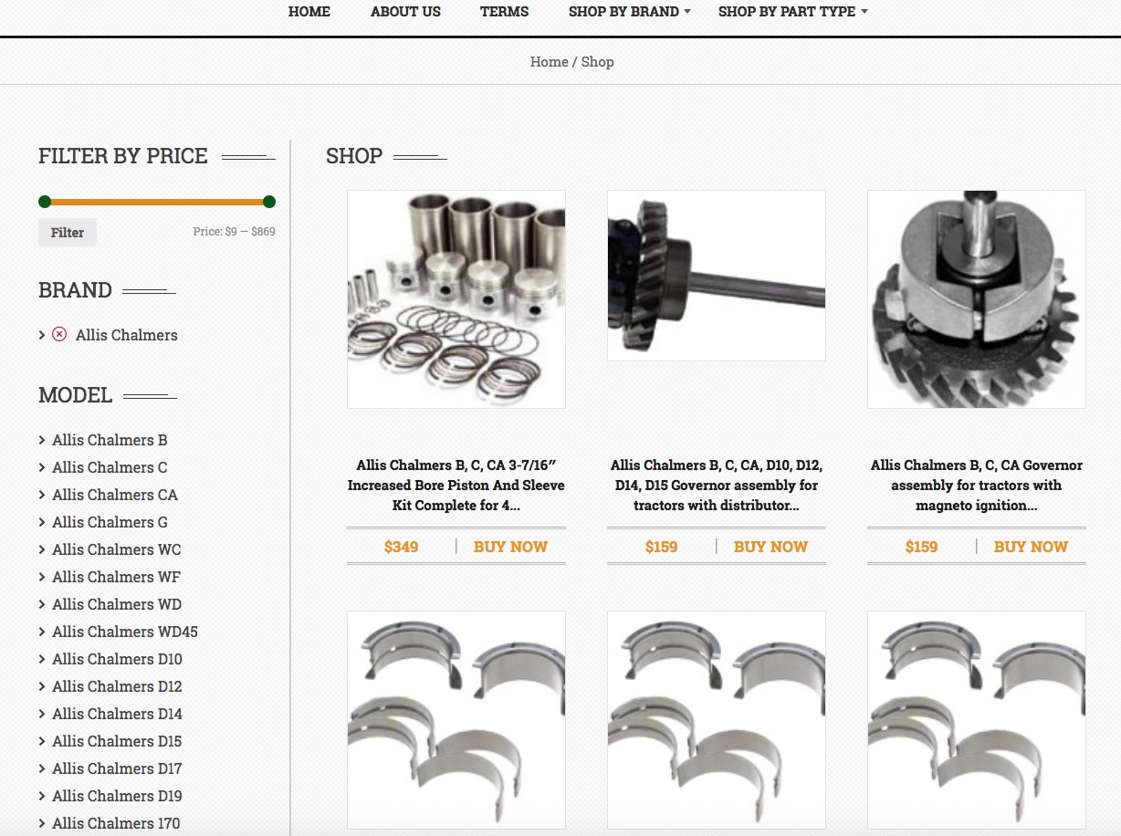This screenshot has height=836, width=1121.
Task: Click the Home breadcrumb link
Action: pyautogui.click(x=549, y=61)
